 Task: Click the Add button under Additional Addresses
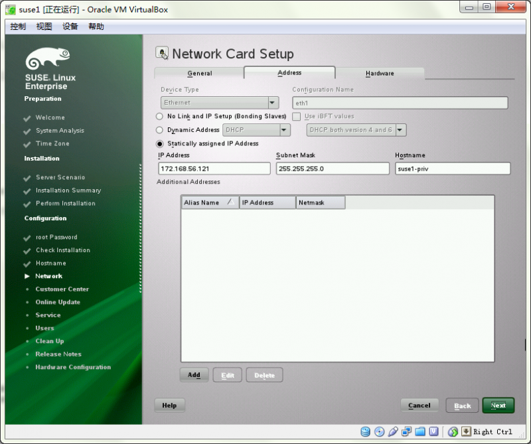click(194, 374)
